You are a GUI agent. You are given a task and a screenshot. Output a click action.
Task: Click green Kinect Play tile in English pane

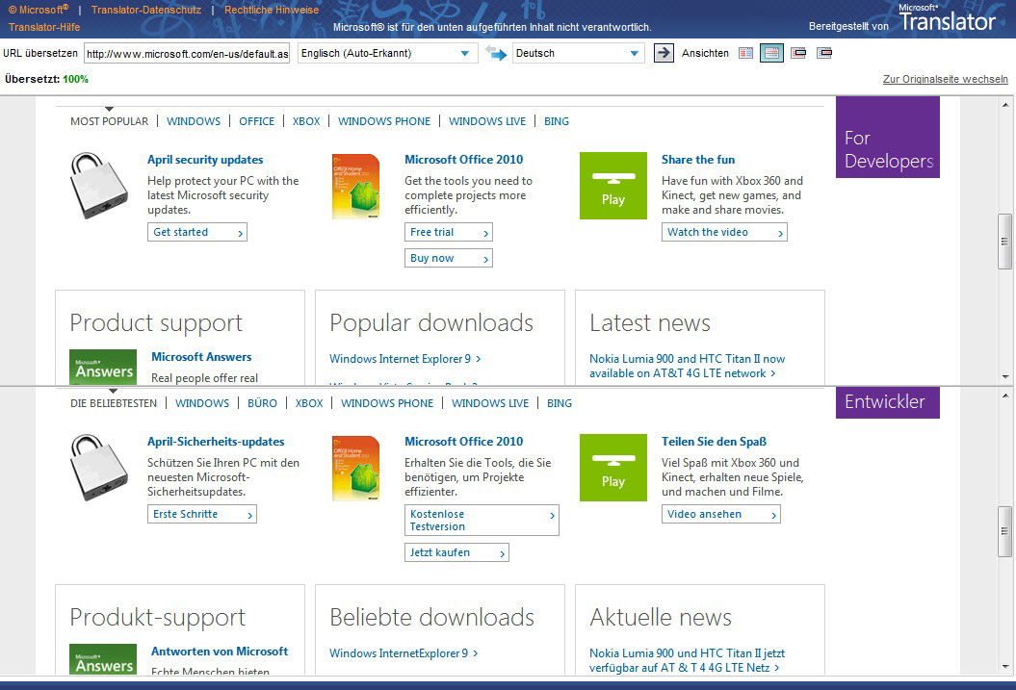click(612, 186)
